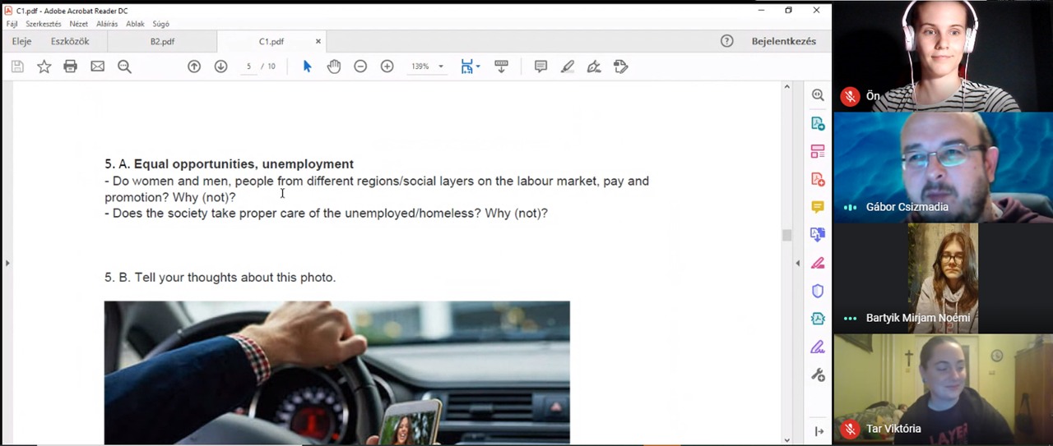Click the scrolling mode keyboard icon

click(x=501, y=67)
